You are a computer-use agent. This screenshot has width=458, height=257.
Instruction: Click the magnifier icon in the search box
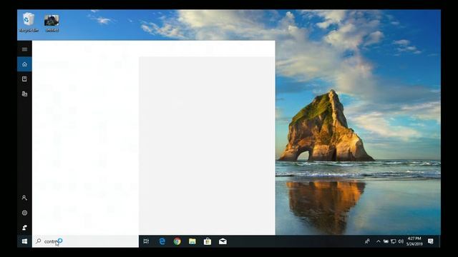tap(38, 241)
